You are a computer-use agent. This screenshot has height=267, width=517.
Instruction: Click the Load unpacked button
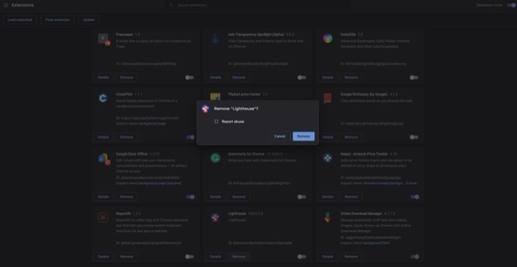(x=20, y=20)
